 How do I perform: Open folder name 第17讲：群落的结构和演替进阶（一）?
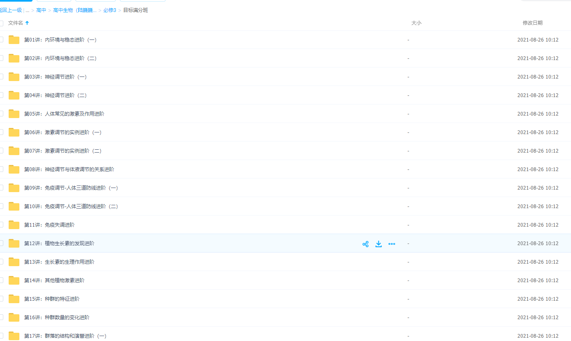click(65, 336)
